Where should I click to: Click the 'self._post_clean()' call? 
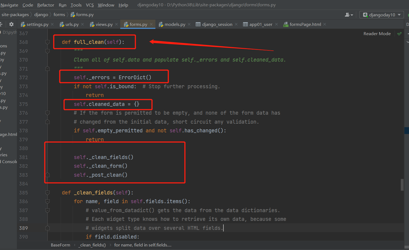100,175
